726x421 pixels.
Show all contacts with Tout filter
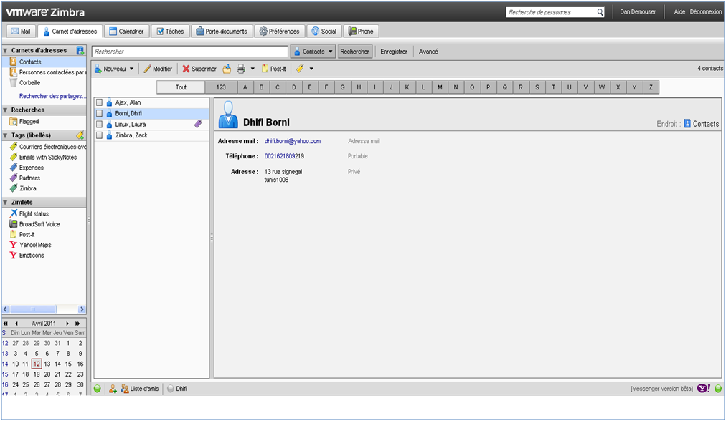point(181,87)
